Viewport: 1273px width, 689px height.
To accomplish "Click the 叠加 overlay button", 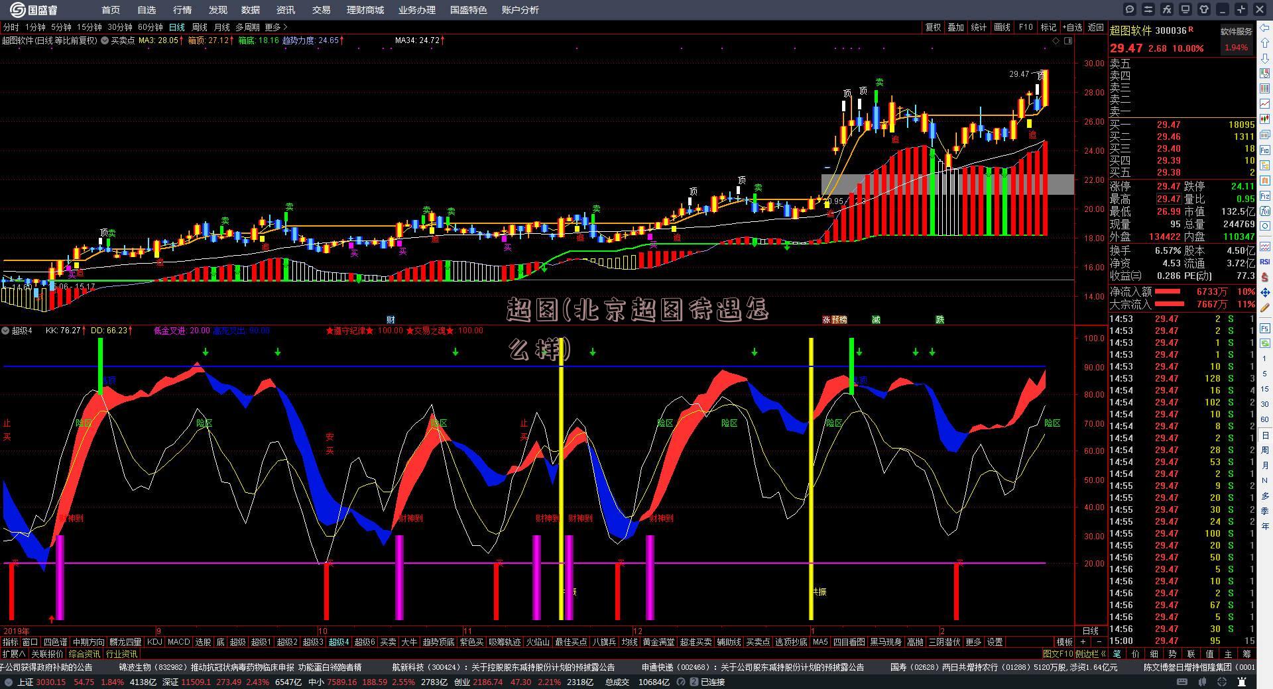I will [x=955, y=27].
